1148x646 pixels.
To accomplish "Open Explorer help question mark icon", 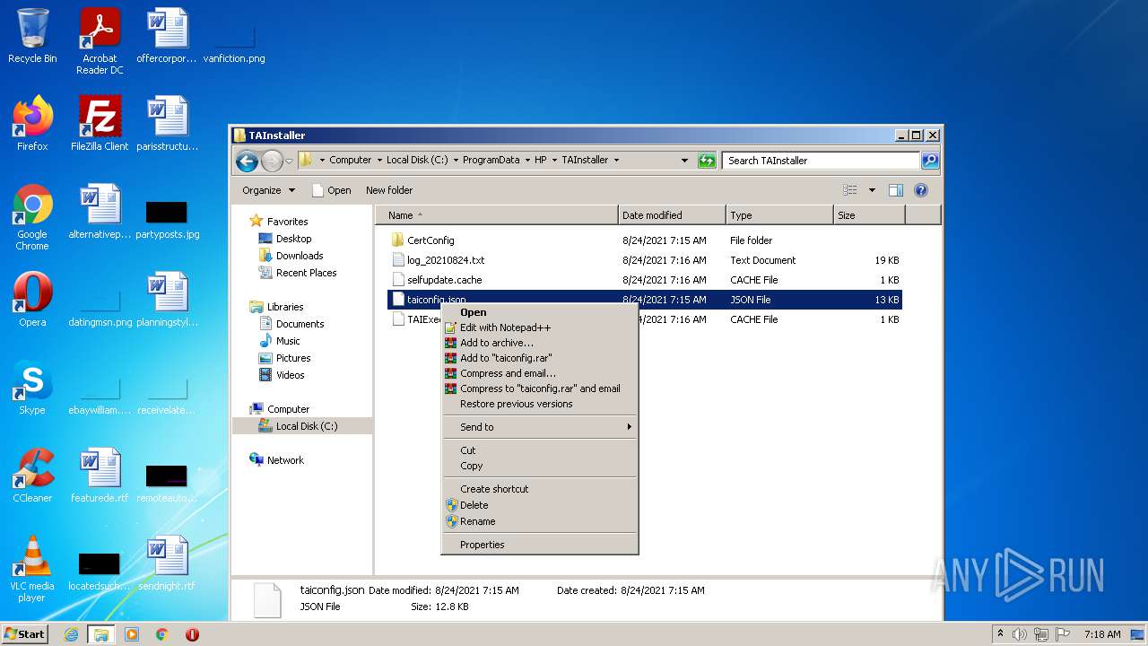I will click(x=920, y=190).
